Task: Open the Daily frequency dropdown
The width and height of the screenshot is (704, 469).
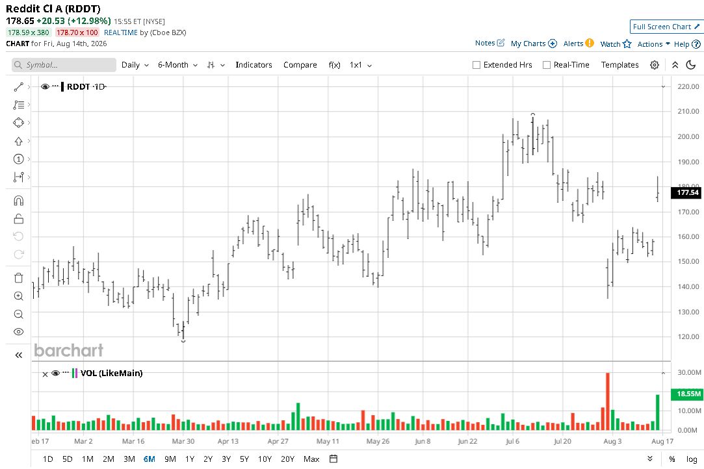Action: point(135,65)
